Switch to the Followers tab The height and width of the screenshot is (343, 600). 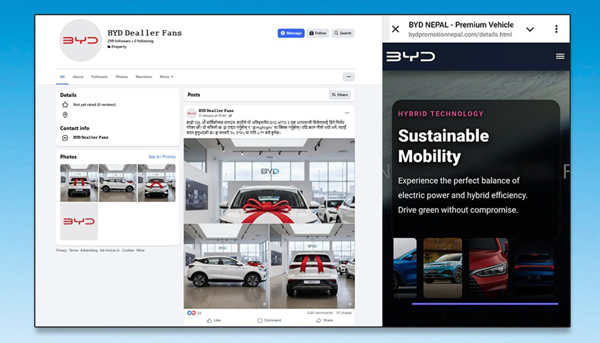click(99, 77)
